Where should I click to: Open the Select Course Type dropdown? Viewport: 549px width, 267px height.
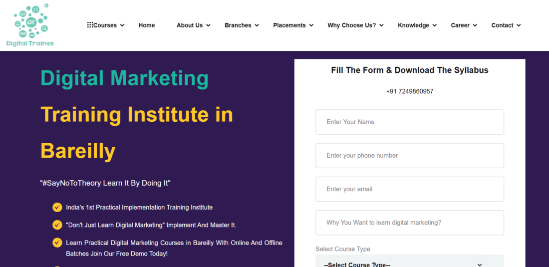tap(409, 263)
